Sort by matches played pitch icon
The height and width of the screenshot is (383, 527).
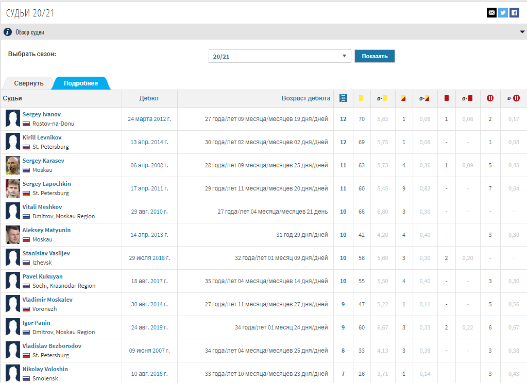click(x=343, y=98)
